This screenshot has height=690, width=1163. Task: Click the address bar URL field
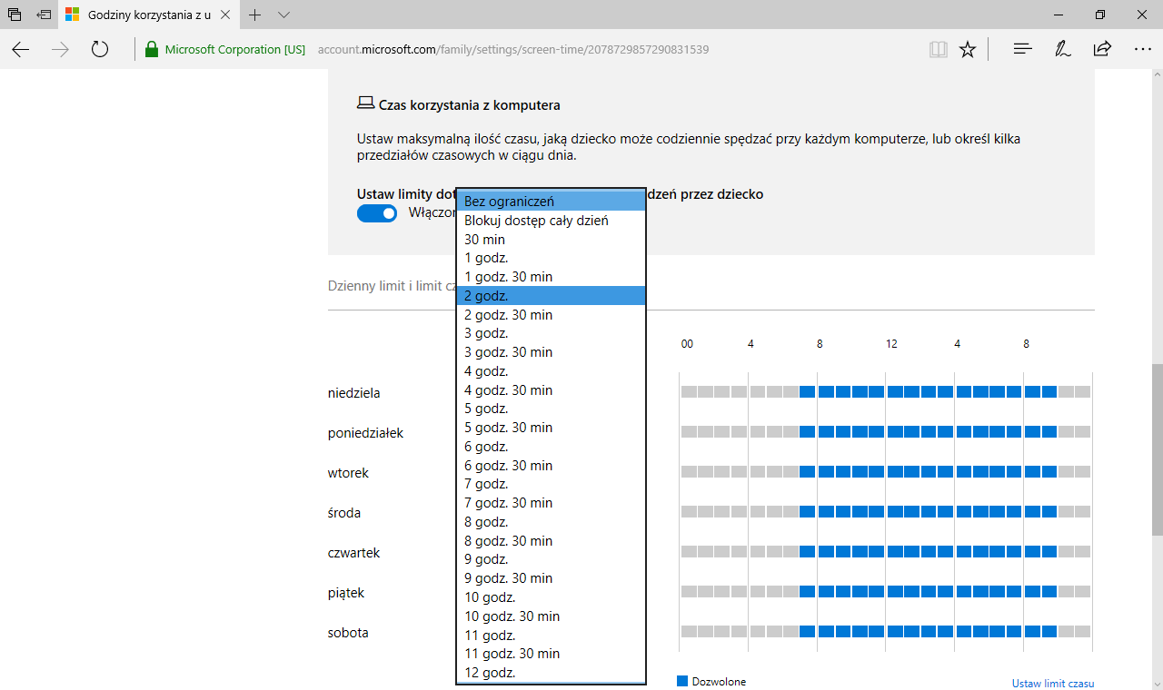tap(513, 50)
